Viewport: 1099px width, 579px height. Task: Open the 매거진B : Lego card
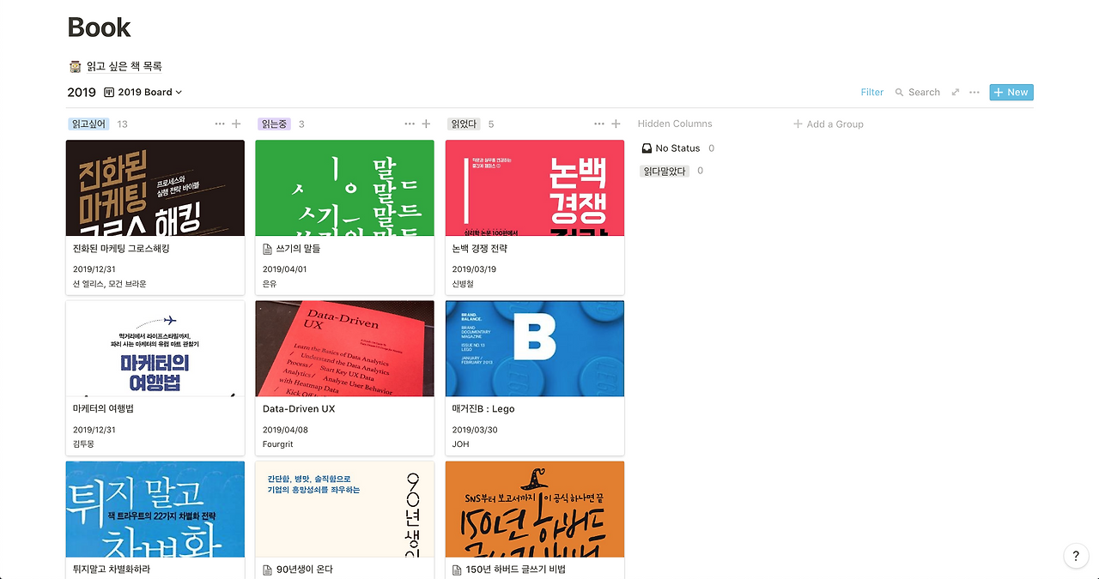(534, 378)
